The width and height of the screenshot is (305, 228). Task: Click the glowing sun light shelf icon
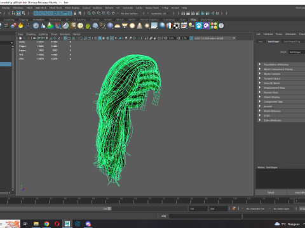(x=147, y=26)
